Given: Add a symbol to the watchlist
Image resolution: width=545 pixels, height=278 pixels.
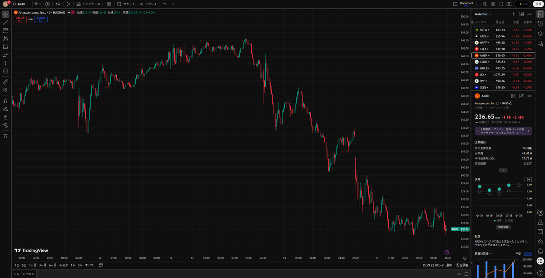Looking at the screenshot, I should [513, 14].
